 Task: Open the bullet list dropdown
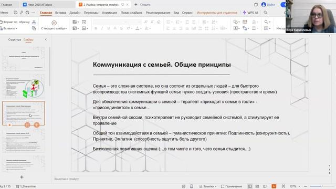tap(169, 22)
